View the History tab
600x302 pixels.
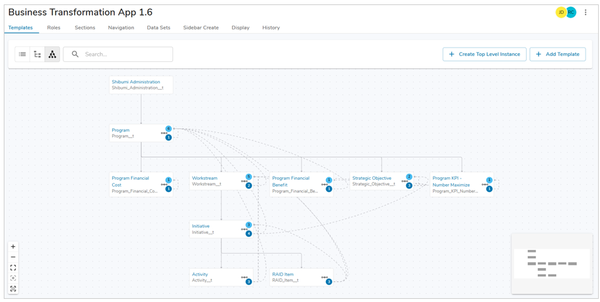271,28
